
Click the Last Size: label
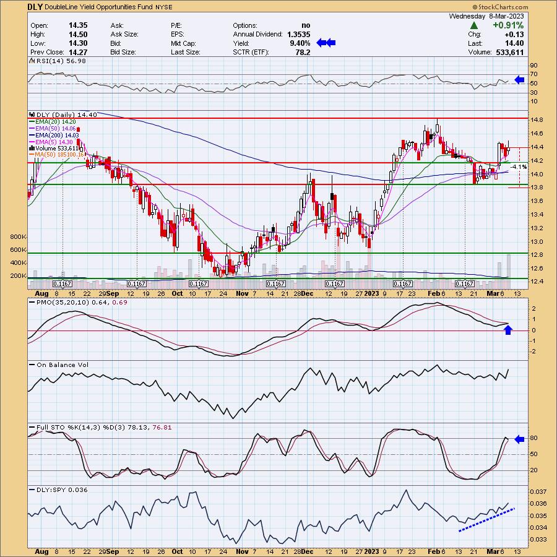click(x=186, y=52)
